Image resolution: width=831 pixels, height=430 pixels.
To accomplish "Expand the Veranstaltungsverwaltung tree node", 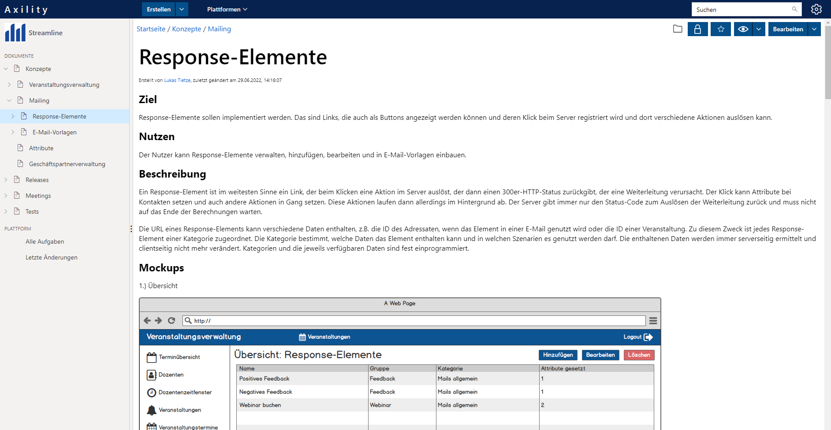I will click(x=9, y=85).
